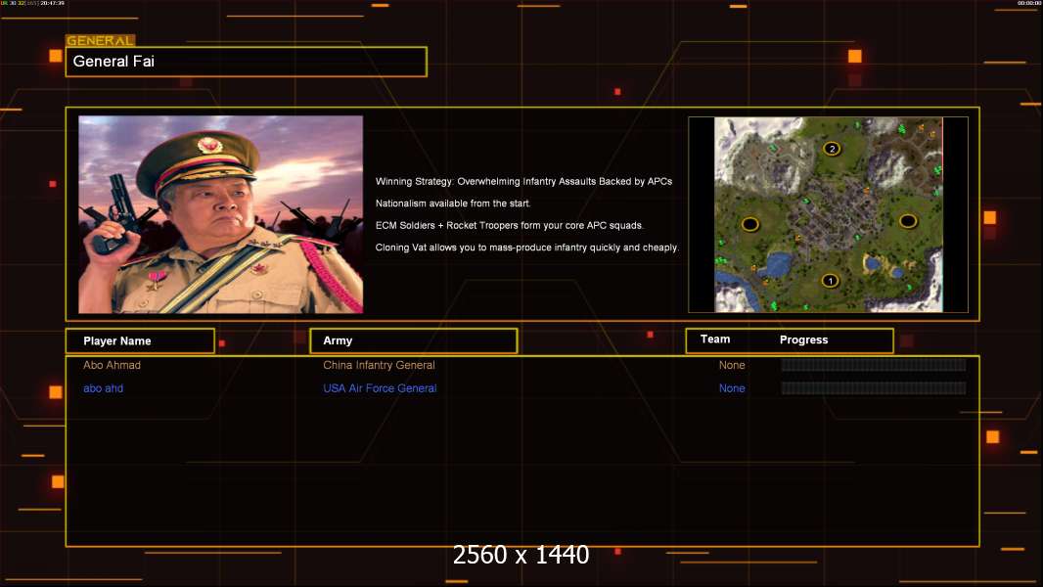Click General Fai's portrait image
The image size is (1043, 587).
point(221,214)
